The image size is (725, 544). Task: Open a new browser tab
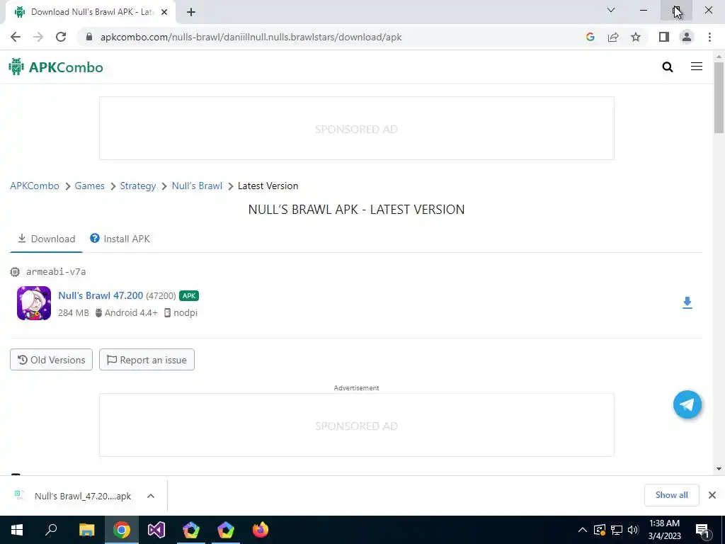click(x=191, y=12)
